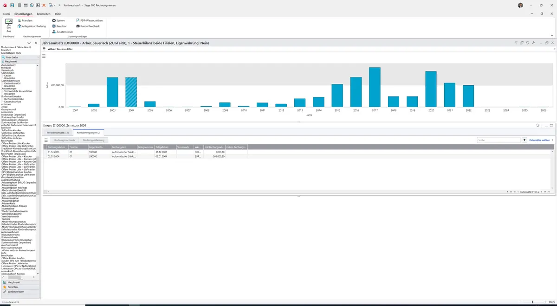Open Wiedervorlagen in the sidebar
The image size is (557, 306).
click(x=20, y=292)
